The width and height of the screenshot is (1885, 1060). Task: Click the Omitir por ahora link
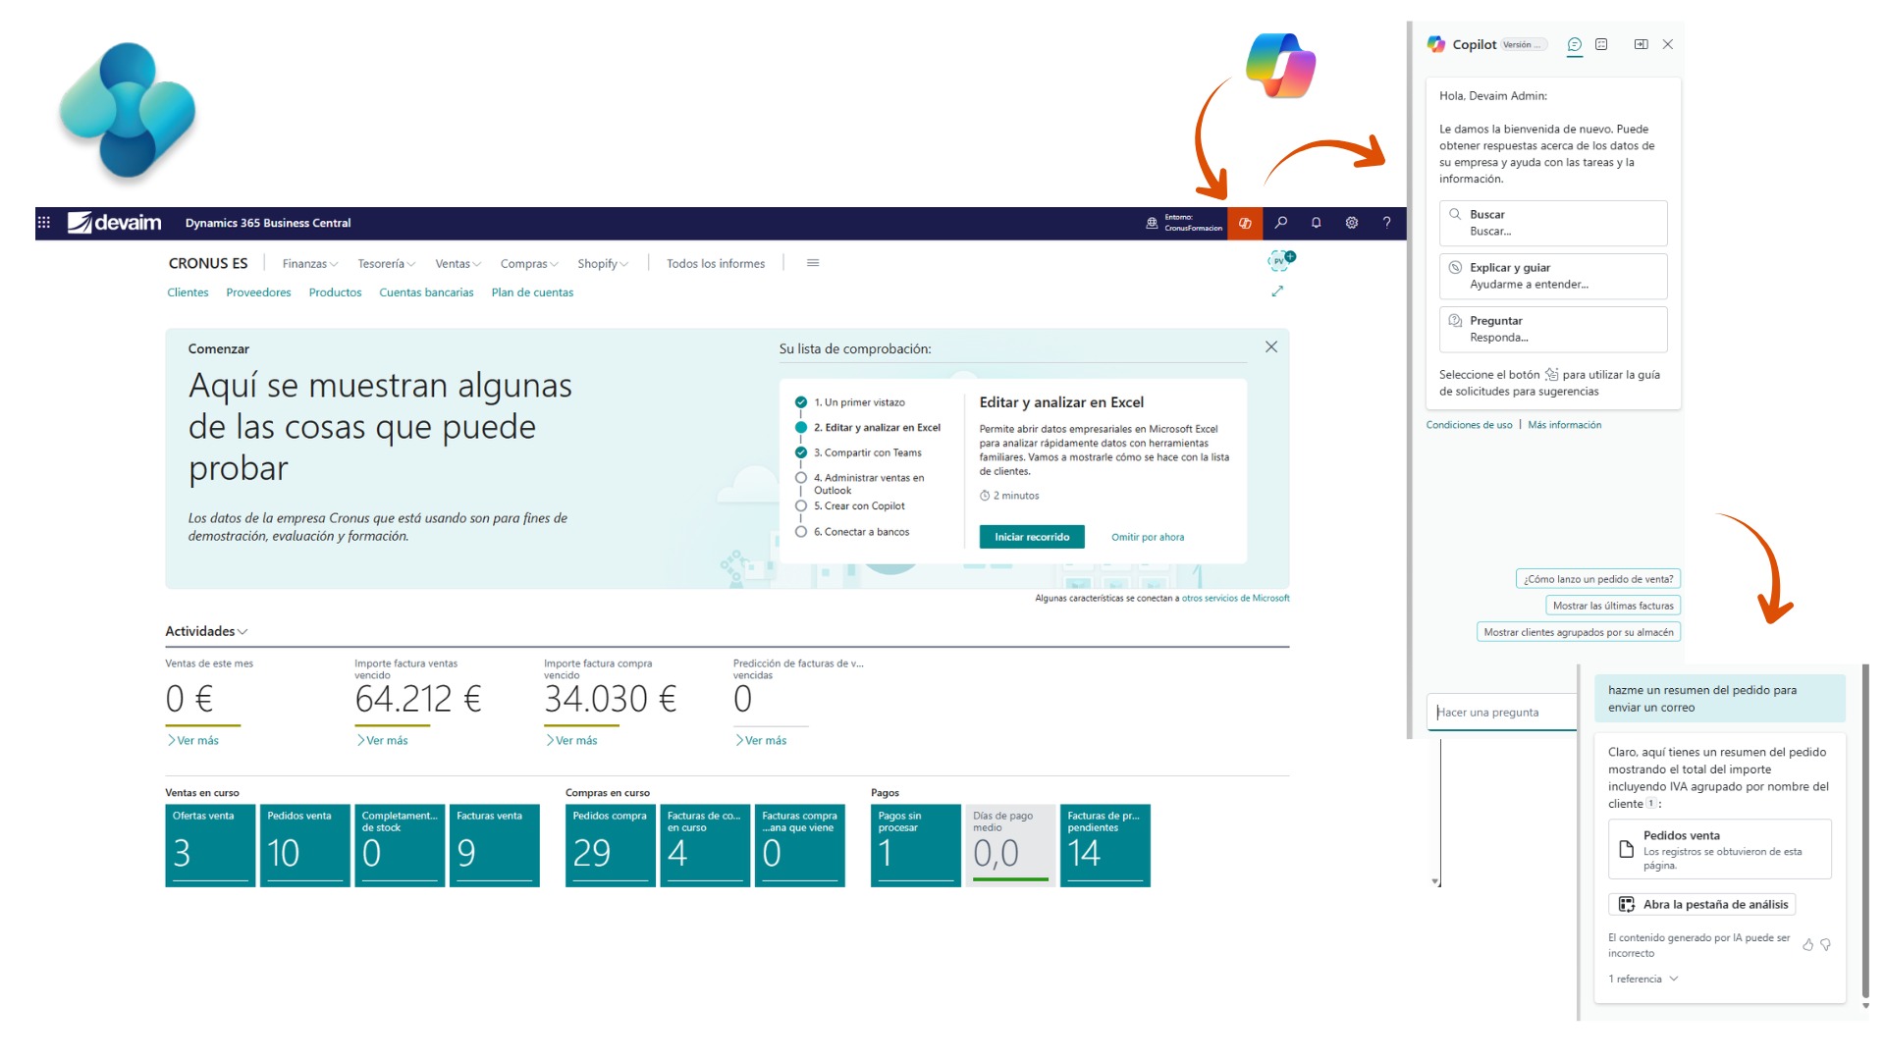pyautogui.click(x=1147, y=537)
